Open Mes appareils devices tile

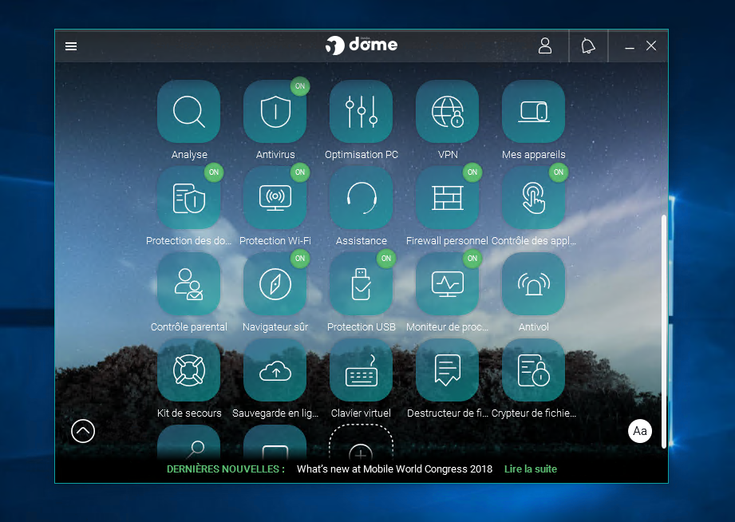tap(533, 111)
